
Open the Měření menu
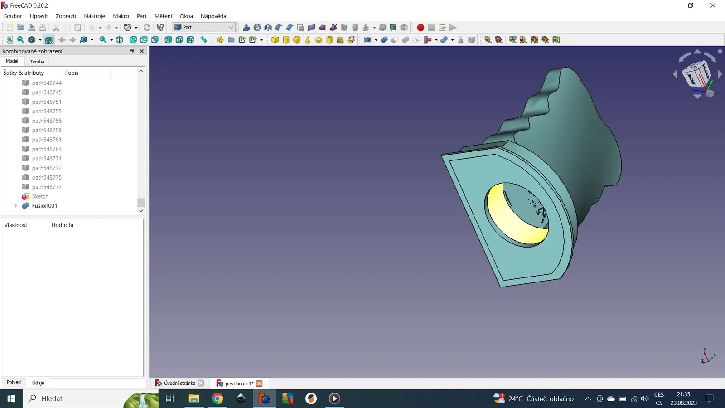tap(164, 16)
